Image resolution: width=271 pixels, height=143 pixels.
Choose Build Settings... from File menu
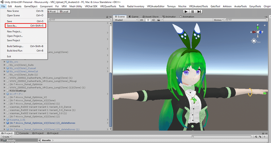click(24, 46)
